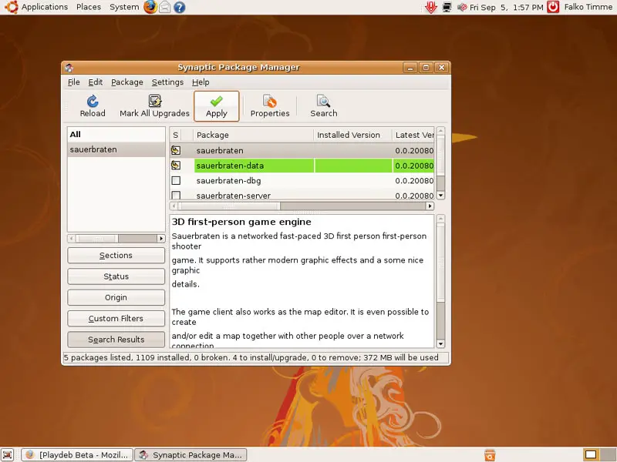
Task: Open the mail client icon in the top panel
Action: (165, 7)
